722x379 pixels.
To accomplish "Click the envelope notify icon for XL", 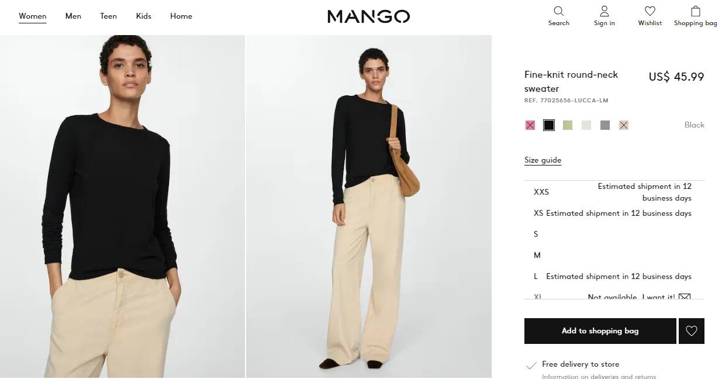I will pyautogui.click(x=685, y=297).
